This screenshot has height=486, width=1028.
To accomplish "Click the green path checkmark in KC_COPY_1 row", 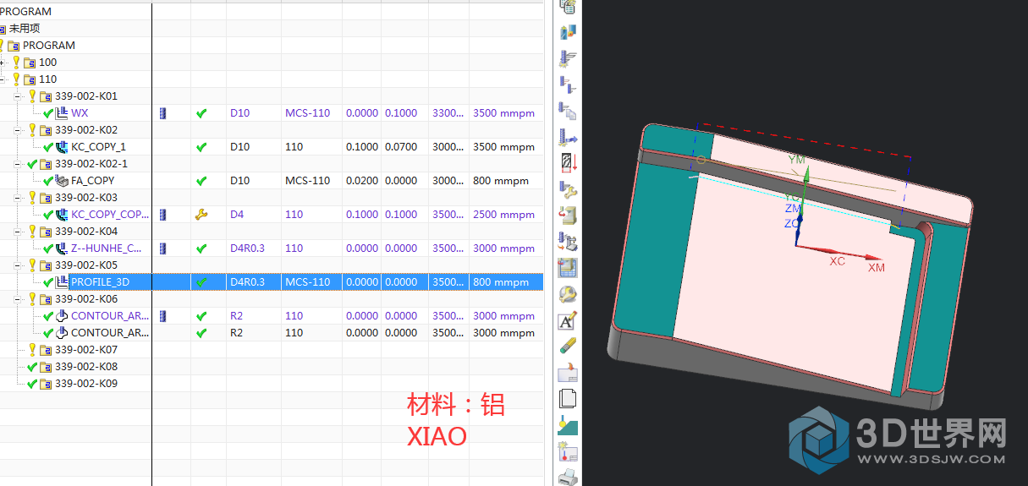I will [201, 147].
